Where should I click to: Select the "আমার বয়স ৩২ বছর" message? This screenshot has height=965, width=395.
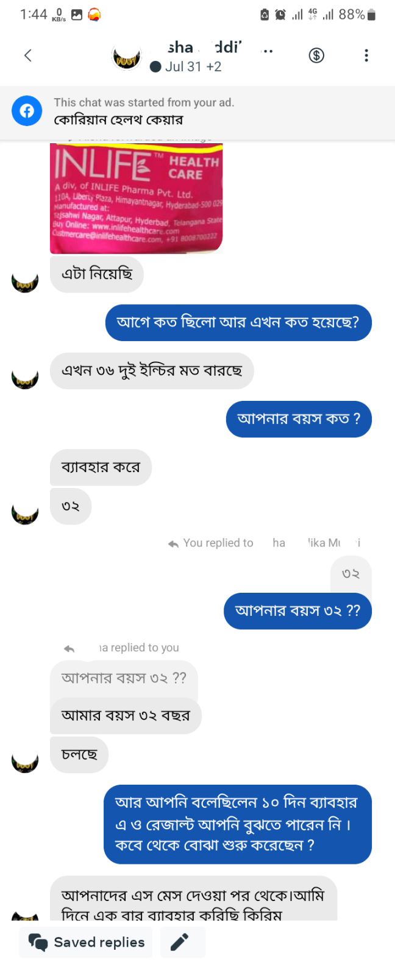click(x=126, y=715)
